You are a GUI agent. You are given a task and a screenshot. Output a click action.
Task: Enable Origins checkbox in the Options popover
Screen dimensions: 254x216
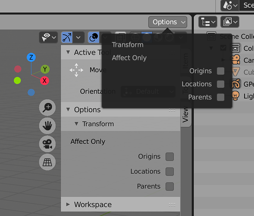pos(220,71)
